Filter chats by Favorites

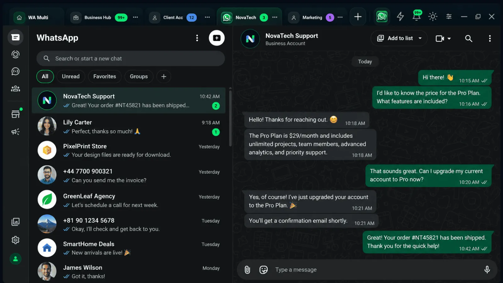click(x=105, y=76)
